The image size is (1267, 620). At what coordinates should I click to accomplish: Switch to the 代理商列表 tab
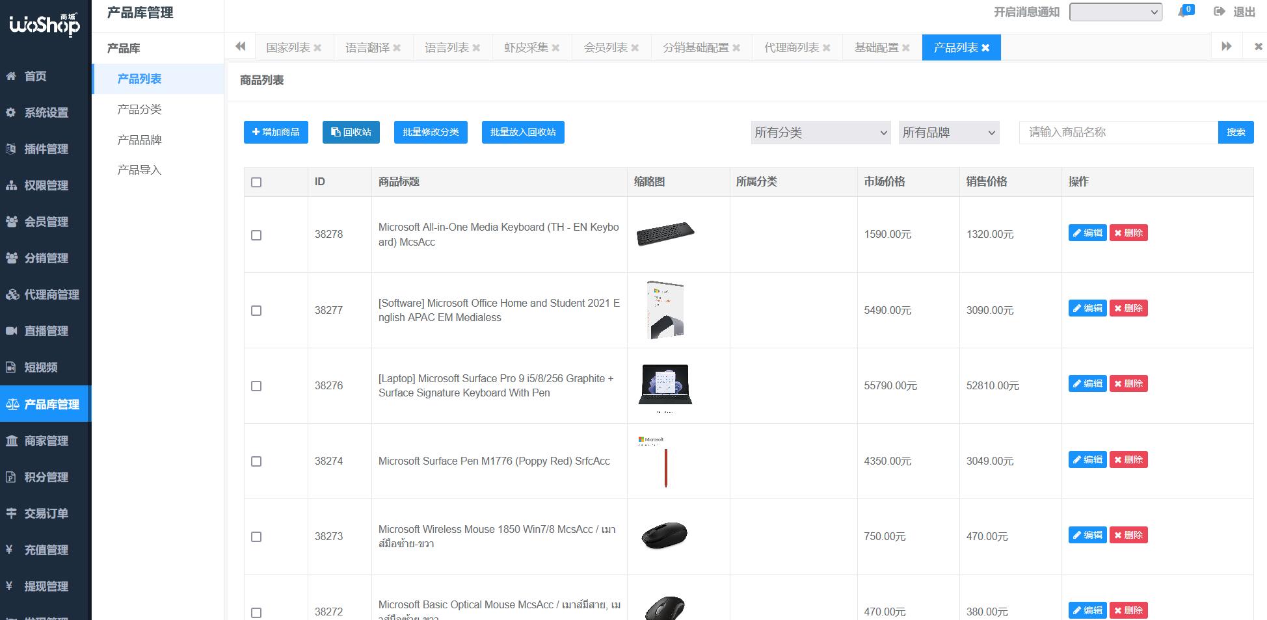[x=792, y=47]
